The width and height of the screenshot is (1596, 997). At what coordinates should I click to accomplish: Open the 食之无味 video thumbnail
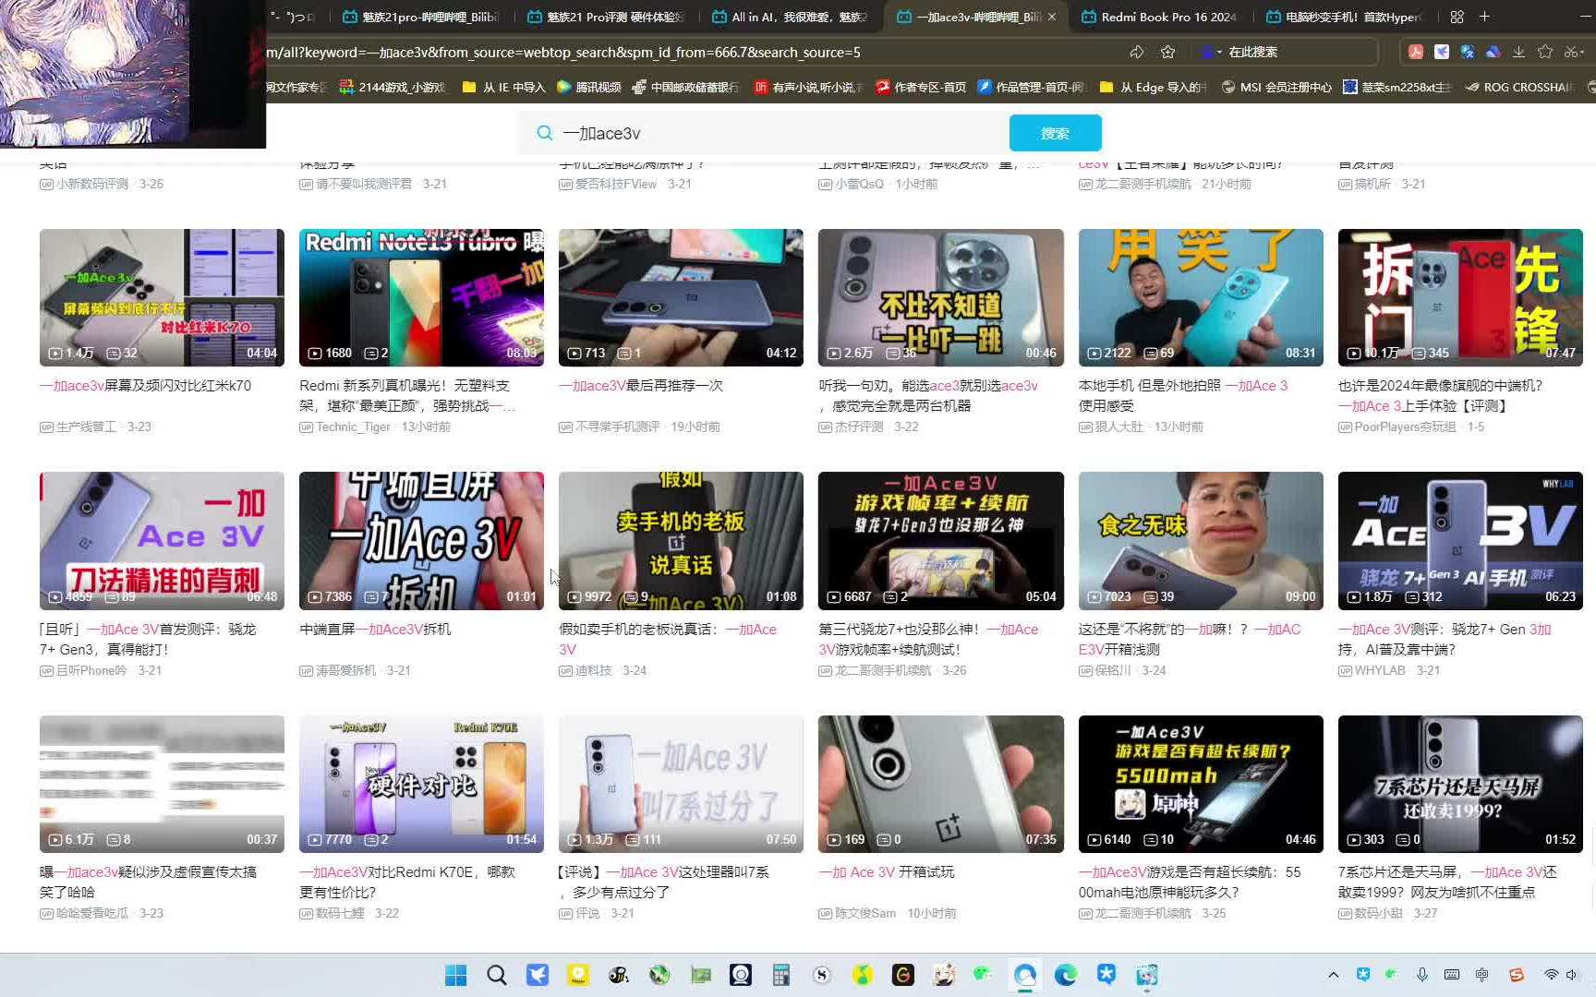[x=1201, y=540]
